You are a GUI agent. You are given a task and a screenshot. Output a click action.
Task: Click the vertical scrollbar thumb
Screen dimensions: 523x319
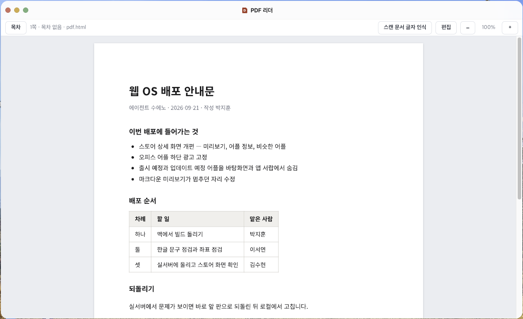point(519,118)
